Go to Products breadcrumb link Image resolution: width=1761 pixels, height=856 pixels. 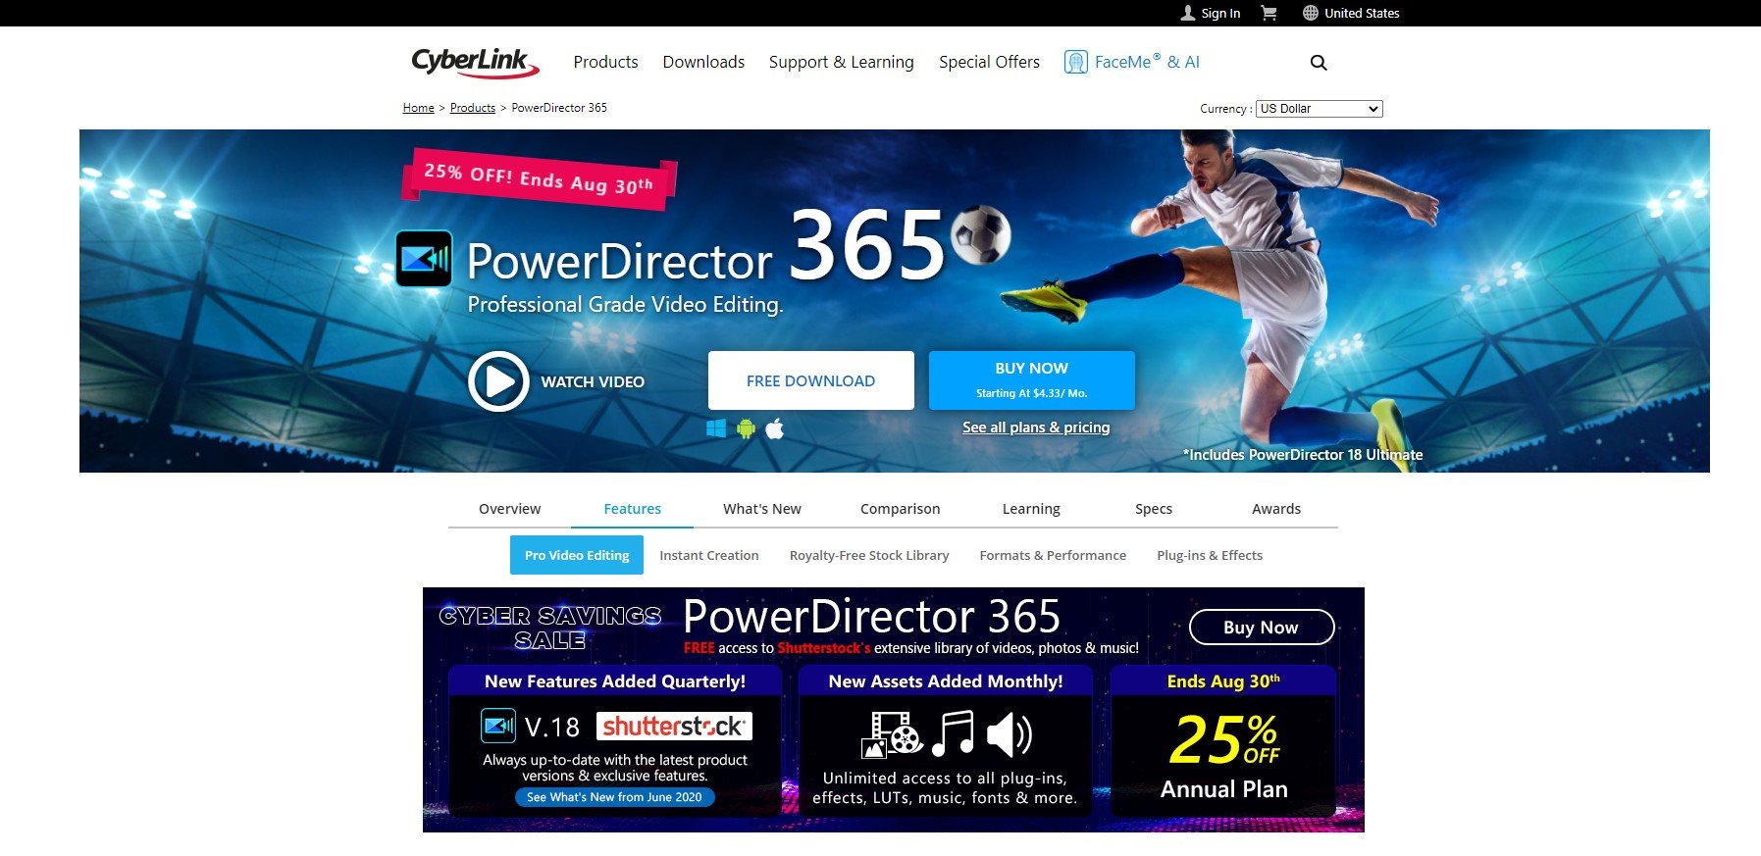473,108
